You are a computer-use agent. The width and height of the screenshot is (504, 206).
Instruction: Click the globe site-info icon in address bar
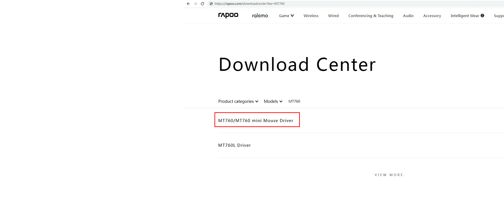[x=211, y=4]
